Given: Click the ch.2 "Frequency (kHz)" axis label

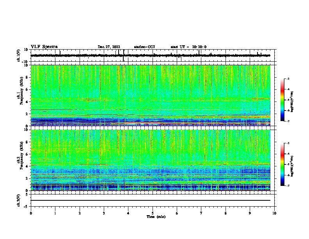Looking at the screenshot, I should (22, 155).
